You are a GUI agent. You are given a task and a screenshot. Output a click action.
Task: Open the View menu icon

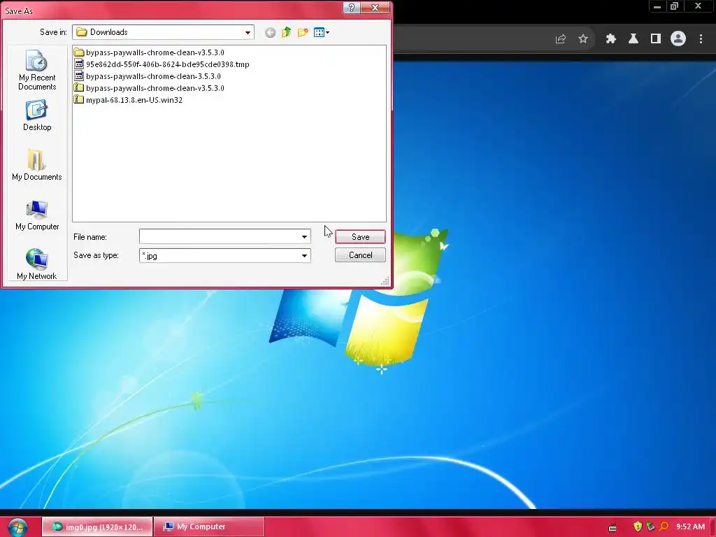(322, 32)
